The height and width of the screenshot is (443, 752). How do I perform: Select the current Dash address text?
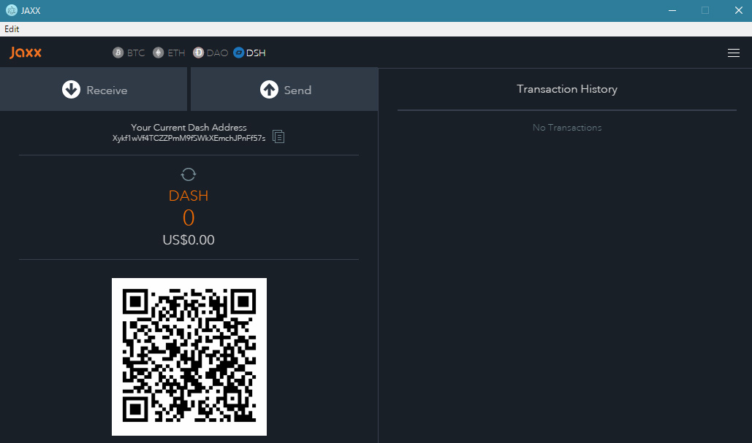[189, 138]
